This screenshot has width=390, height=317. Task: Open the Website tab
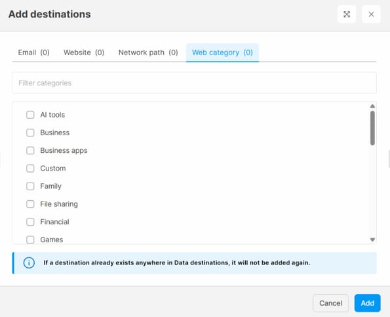tap(84, 53)
